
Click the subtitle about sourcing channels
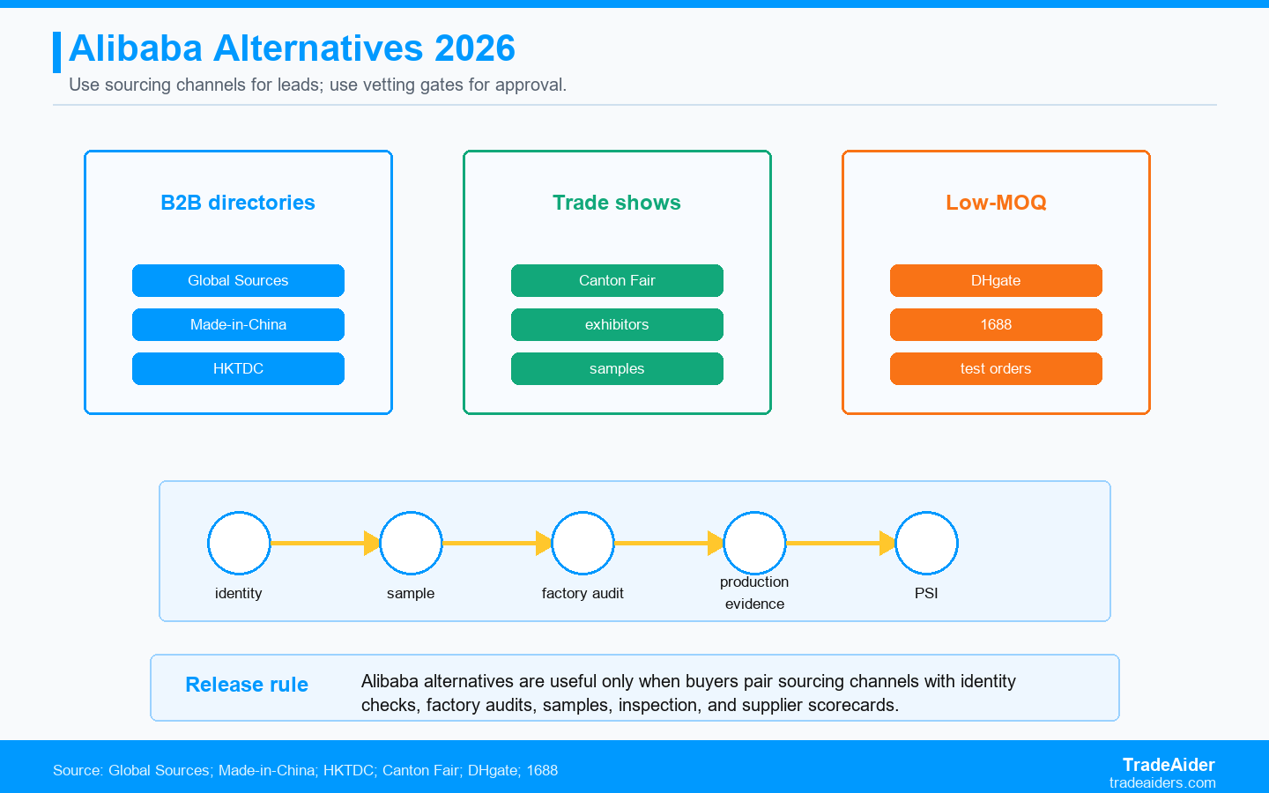318,85
